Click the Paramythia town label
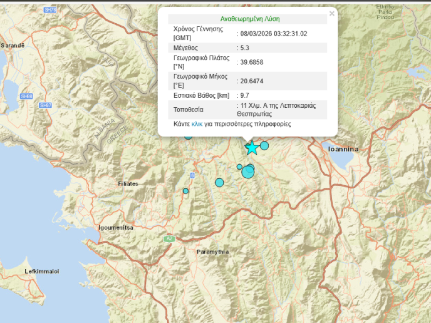The image size is (431, 323). click(213, 252)
